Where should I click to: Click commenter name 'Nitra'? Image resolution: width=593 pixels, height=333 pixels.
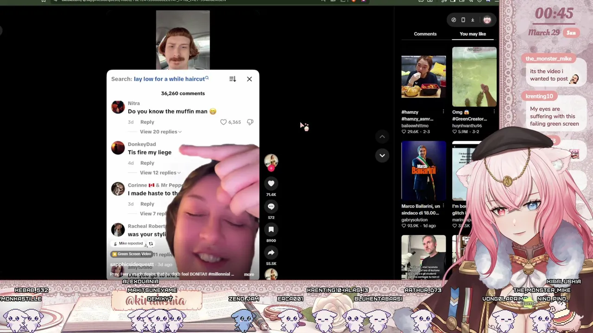[x=134, y=103]
